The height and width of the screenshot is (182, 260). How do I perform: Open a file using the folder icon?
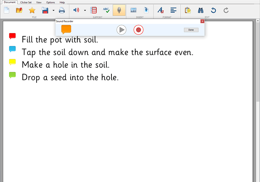coord(19,10)
